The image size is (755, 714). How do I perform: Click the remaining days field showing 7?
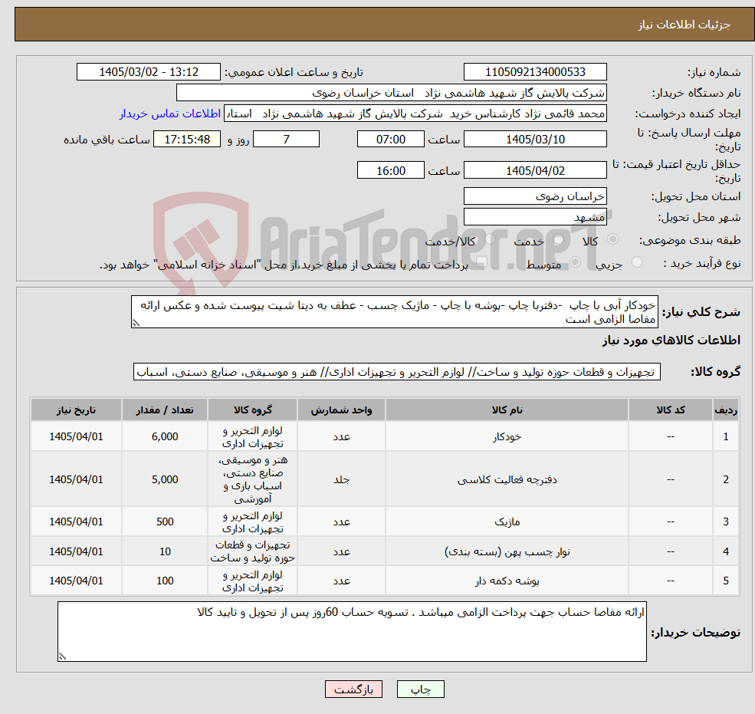point(286,140)
